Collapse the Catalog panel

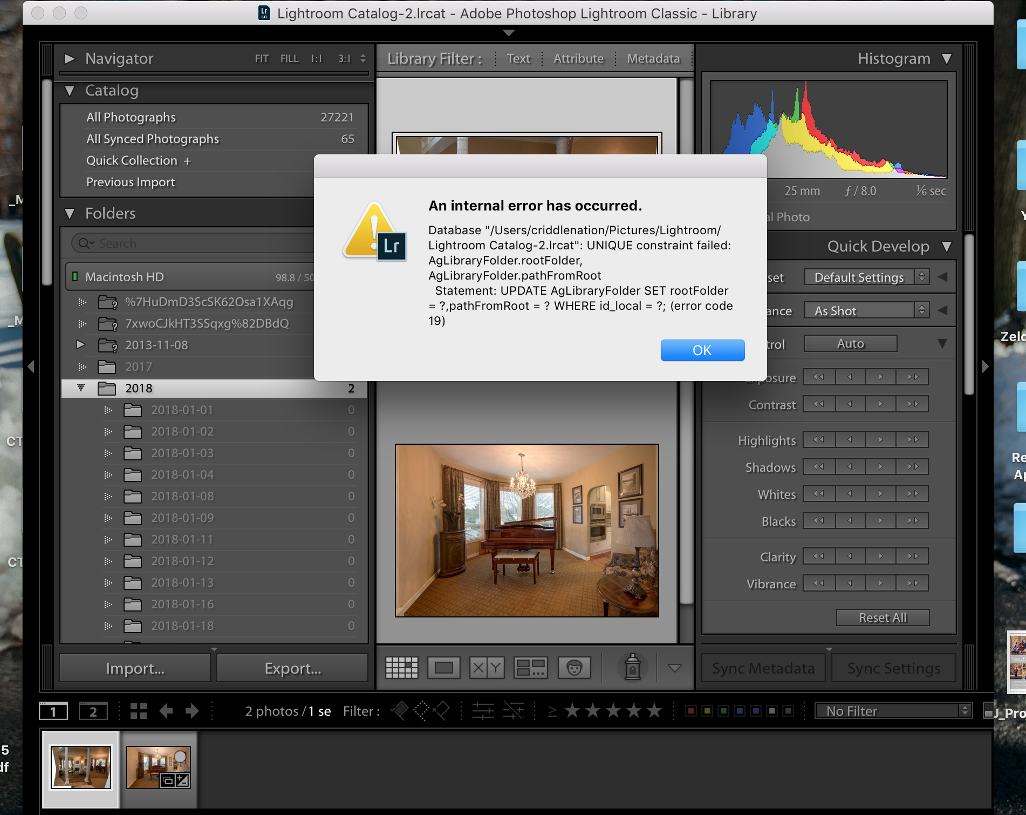70,91
